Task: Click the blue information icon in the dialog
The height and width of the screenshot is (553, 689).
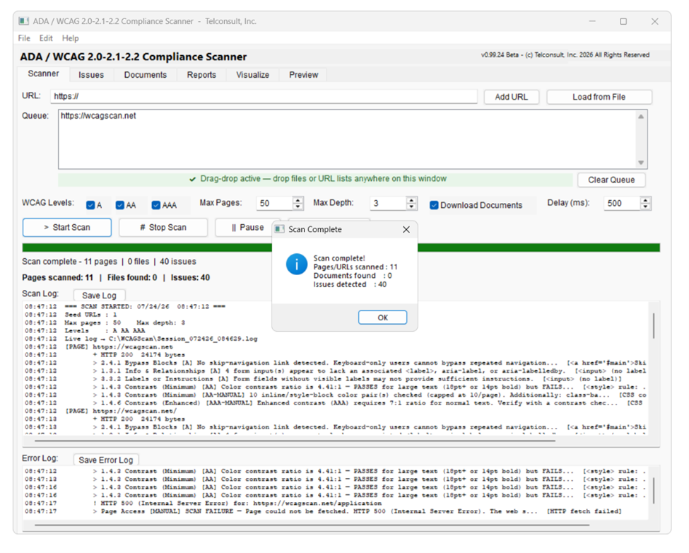Action: click(x=297, y=264)
